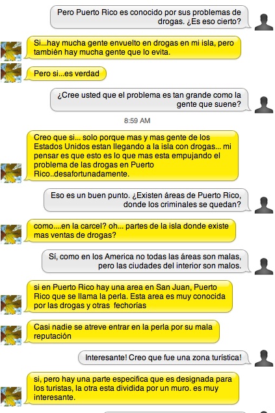
Task: Click the yellow bubble about la perla reputación
Action: (x=122, y=332)
